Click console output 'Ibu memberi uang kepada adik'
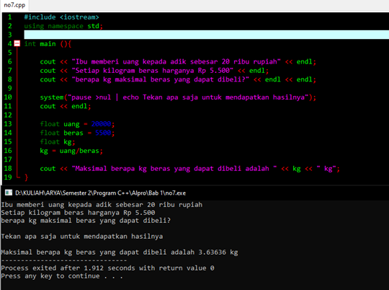 click(102, 205)
